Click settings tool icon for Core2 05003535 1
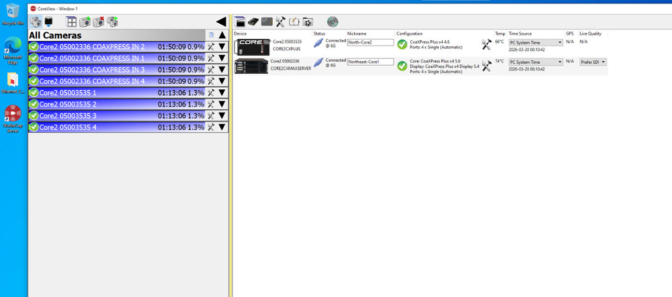The image size is (672, 297). [x=211, y=93]
